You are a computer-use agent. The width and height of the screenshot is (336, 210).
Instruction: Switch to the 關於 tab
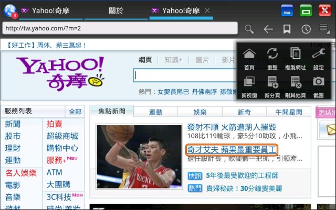point(116,10)
